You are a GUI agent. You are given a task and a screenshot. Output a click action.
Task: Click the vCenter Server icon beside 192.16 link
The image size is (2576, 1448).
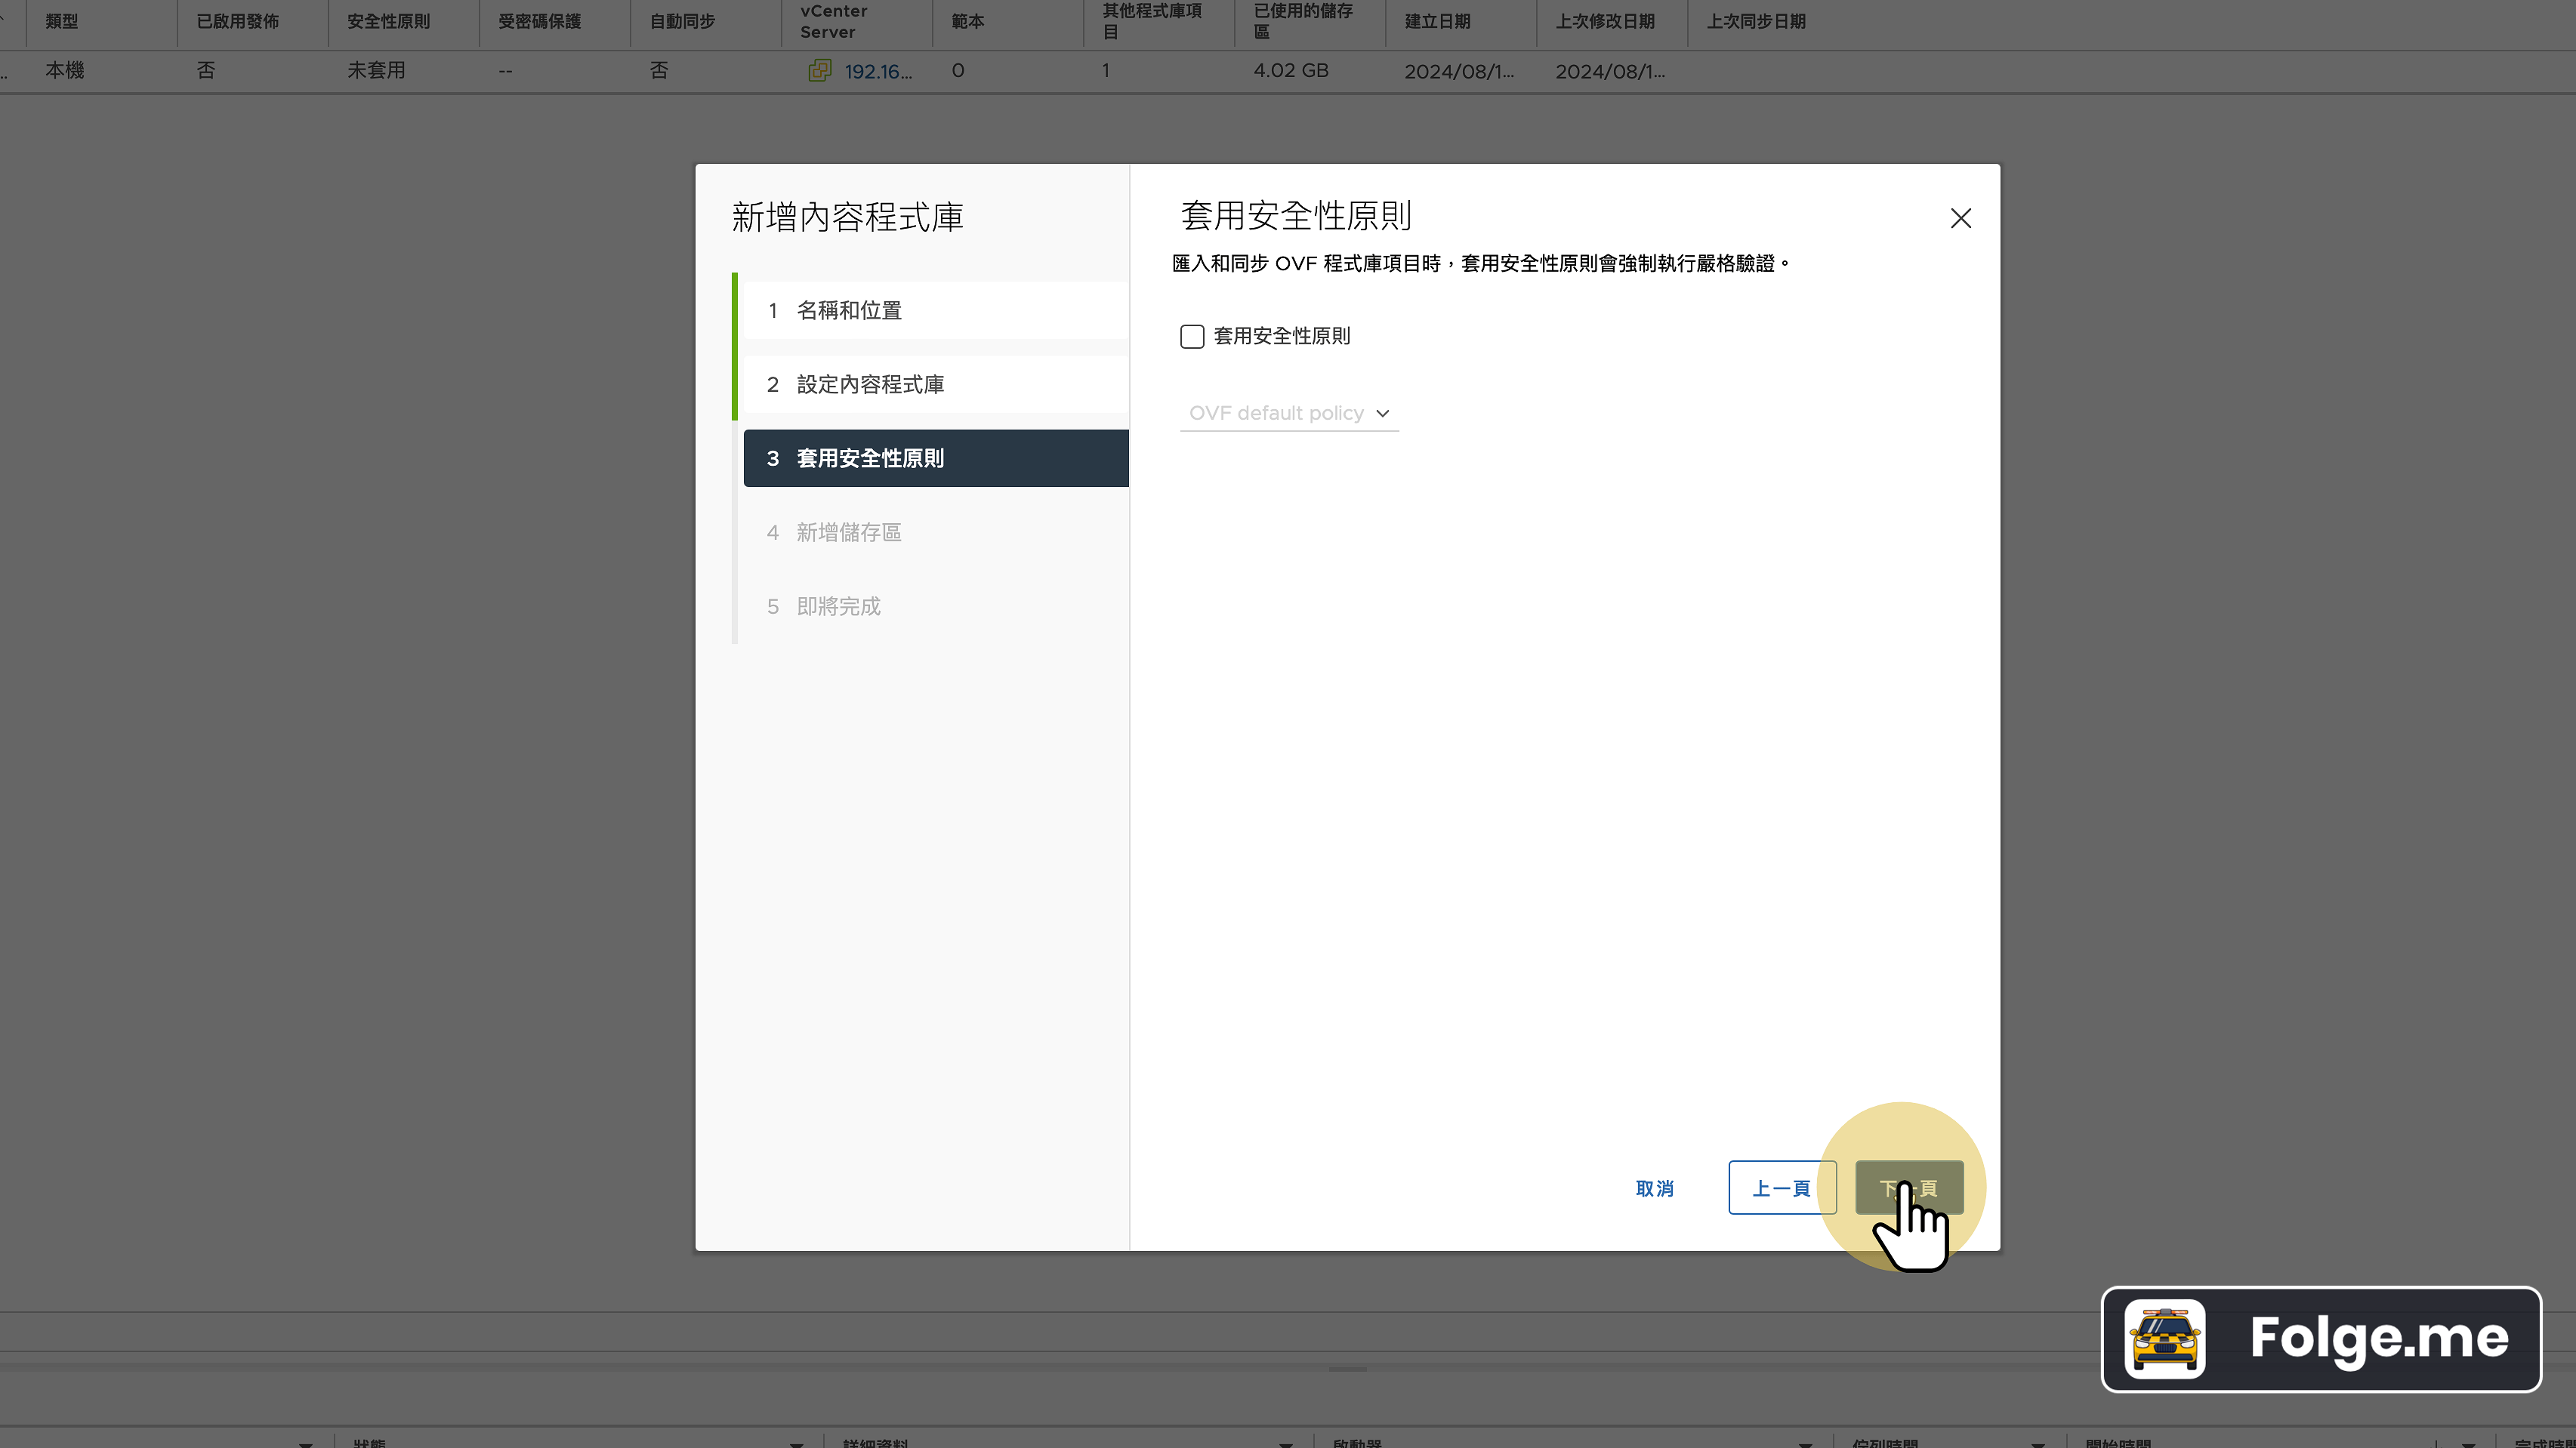pos(820,70)
